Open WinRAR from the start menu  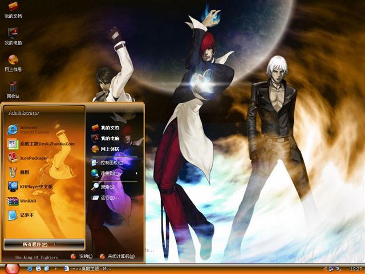22,201
